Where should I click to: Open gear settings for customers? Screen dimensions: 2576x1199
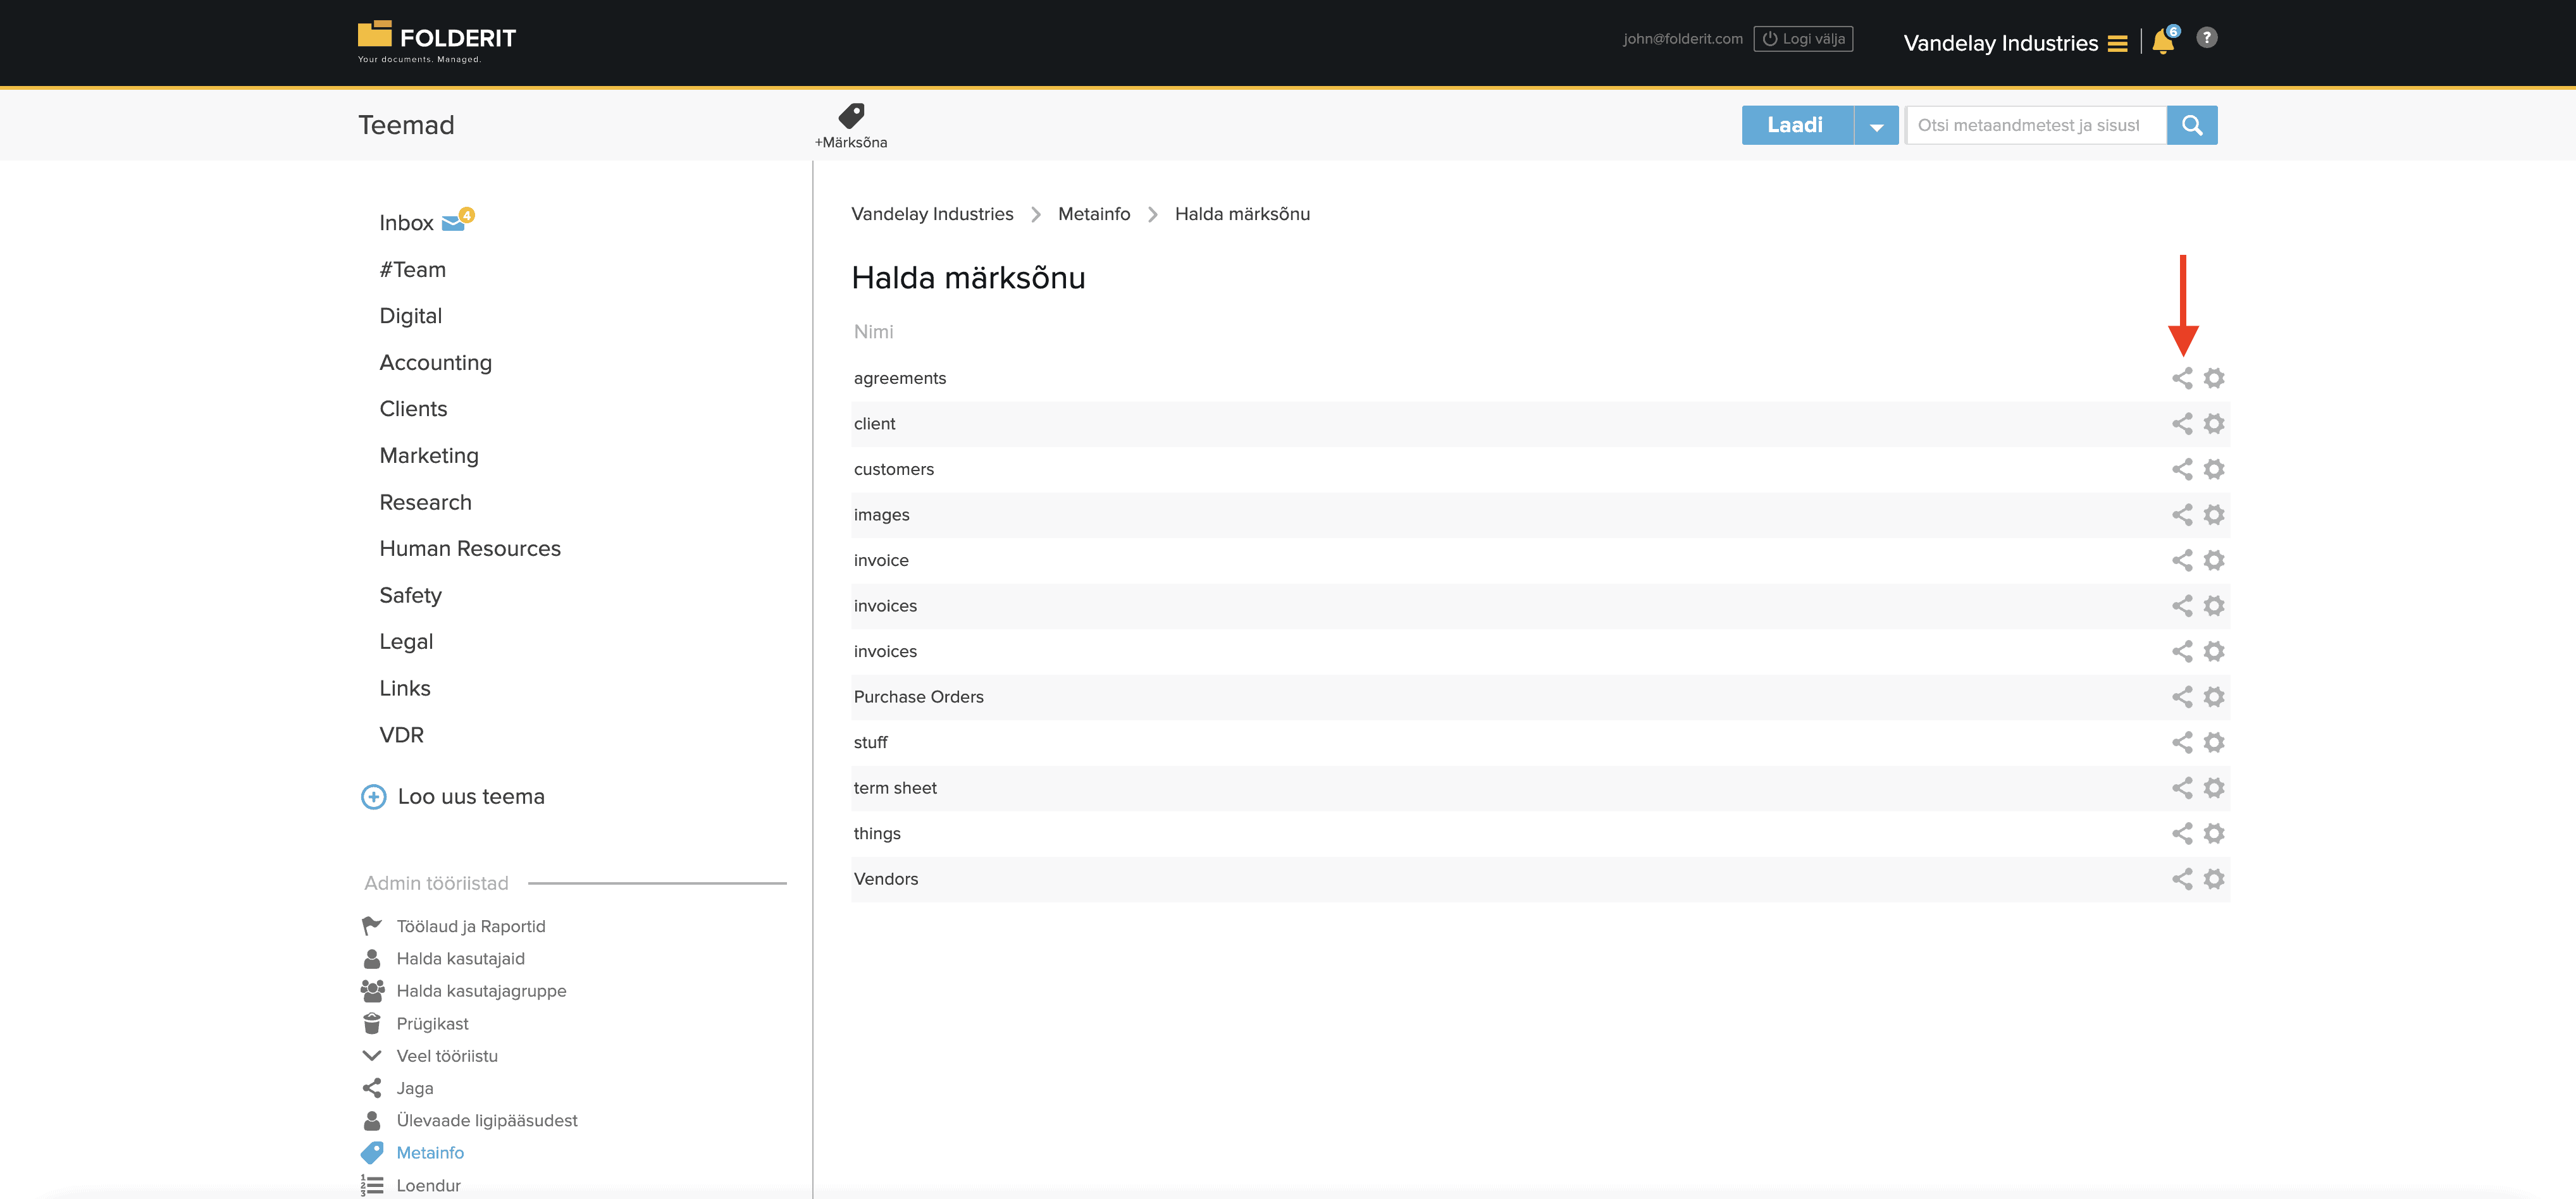[x=2214, y=469]
